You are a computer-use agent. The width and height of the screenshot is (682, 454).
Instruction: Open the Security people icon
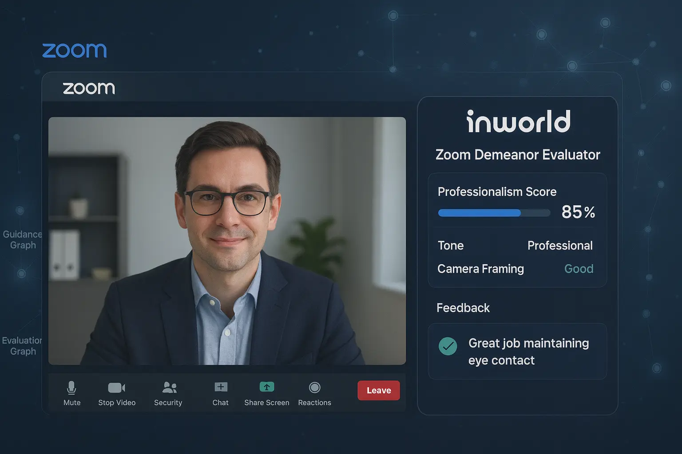click(169, 387)
